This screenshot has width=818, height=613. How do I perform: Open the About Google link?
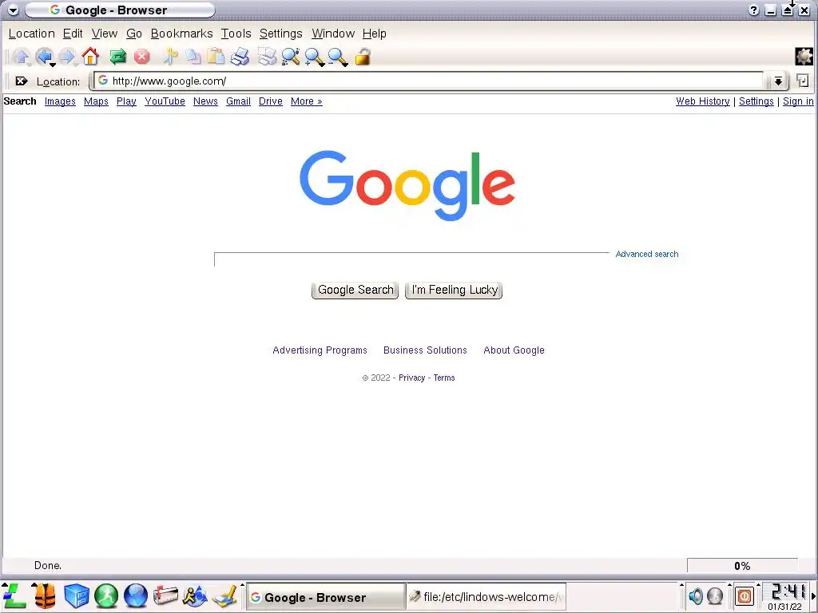pyautogui.click(x=514, y=350)
